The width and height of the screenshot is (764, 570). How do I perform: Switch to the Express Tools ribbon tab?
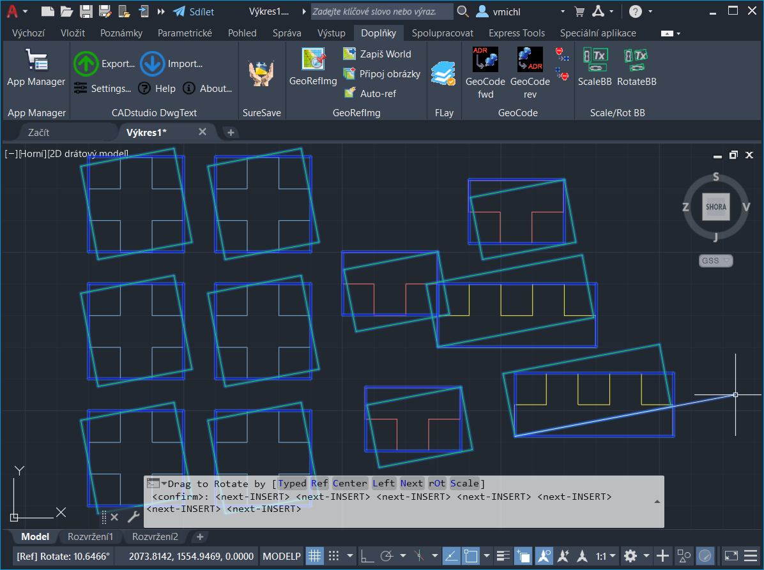pyautogui.click(x=517, y=33)
